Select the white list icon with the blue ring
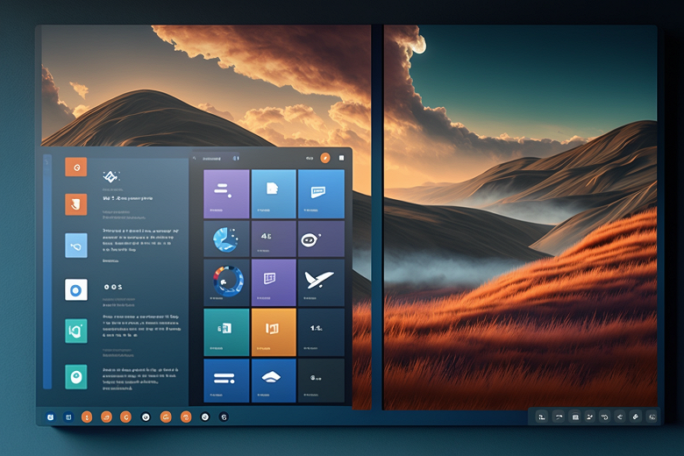The width and height of the screenshot is (684, 456). click(x=76, y=289)
